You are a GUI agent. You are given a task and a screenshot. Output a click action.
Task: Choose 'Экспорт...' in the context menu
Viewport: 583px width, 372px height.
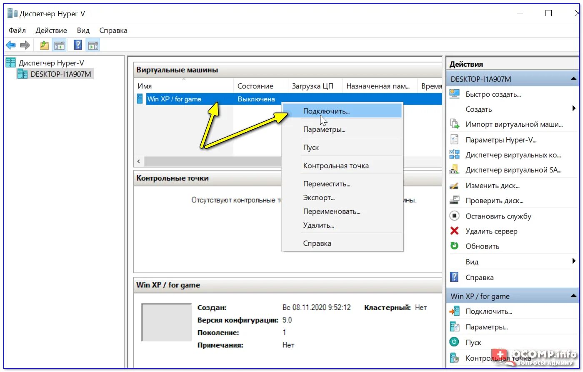click(x=342, y=198)
